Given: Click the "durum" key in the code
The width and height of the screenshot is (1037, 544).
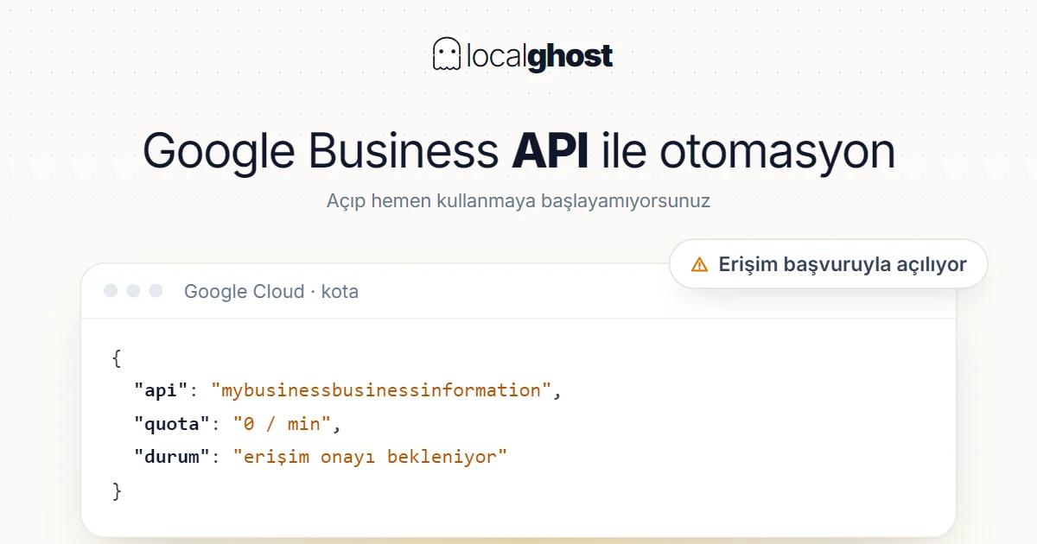Looking at the screenshot, I should point(172,457).
